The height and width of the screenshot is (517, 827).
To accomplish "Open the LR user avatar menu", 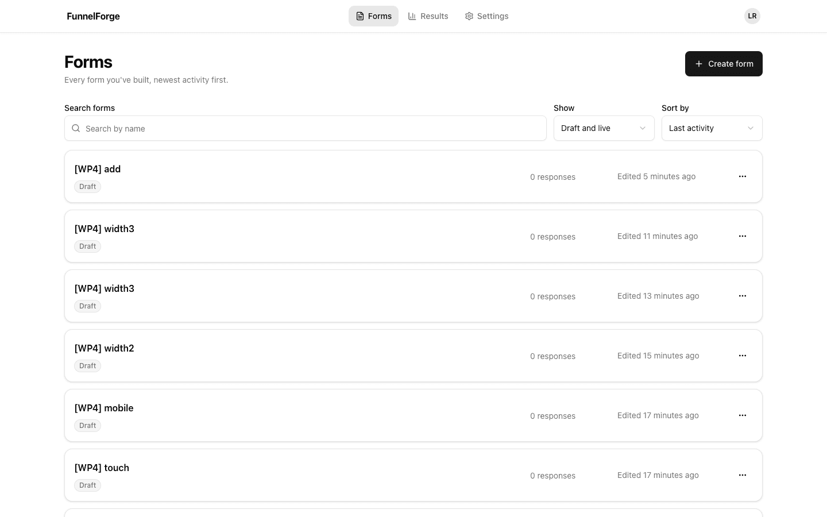I will tap(752, 16).
